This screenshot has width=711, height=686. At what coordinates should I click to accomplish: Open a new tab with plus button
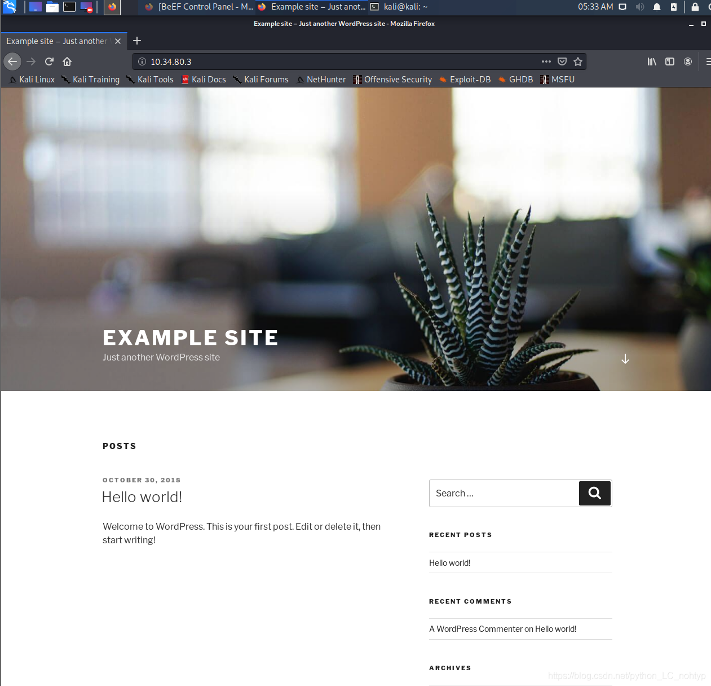[137, 41]
